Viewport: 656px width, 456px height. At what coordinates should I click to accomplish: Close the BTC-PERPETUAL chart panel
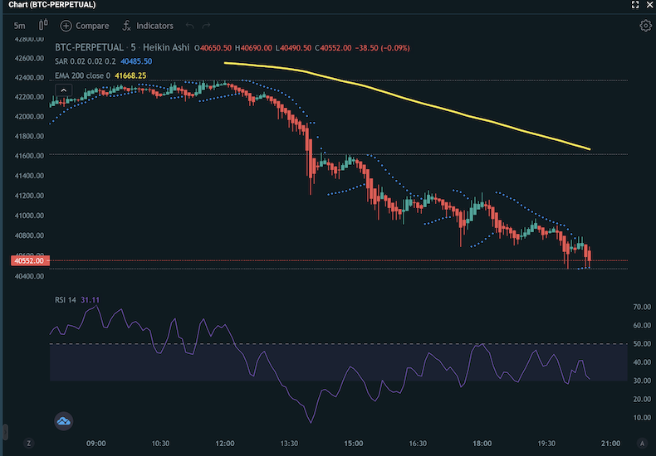[649, 5]
